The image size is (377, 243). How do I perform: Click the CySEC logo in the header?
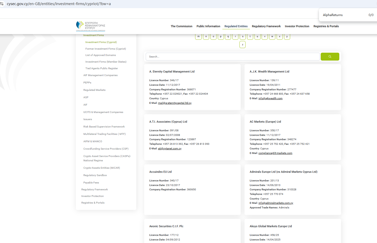point(90,26)
